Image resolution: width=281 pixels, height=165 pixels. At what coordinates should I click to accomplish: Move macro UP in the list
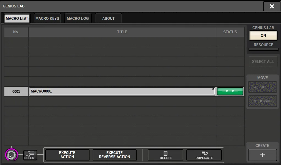coord(263,87)
